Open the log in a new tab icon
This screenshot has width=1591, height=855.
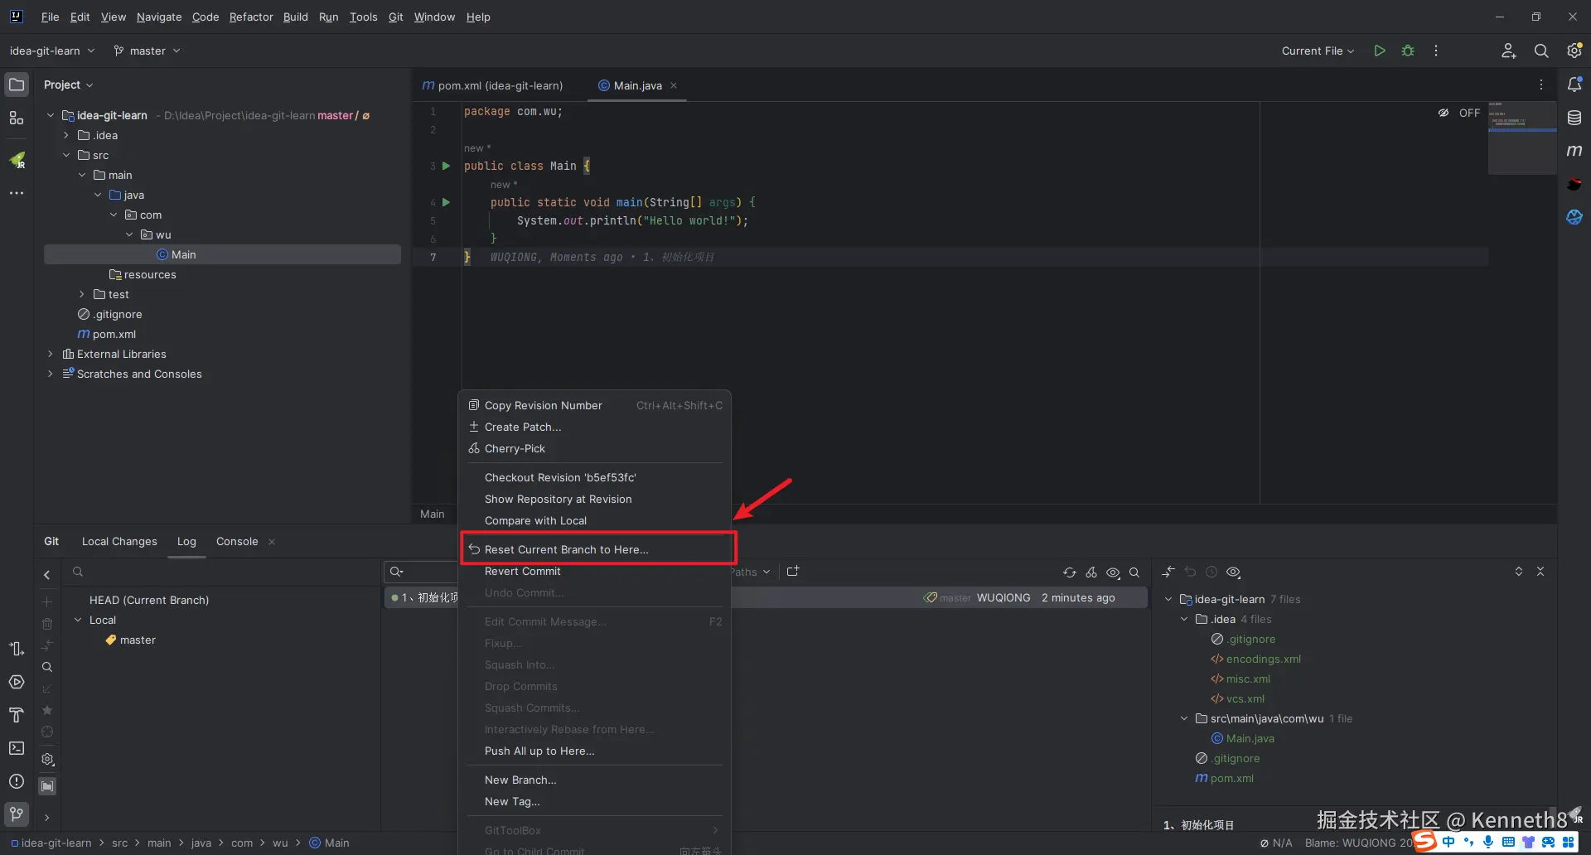793,572
